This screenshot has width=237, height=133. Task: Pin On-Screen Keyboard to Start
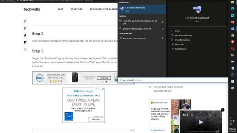pos(180,44)
